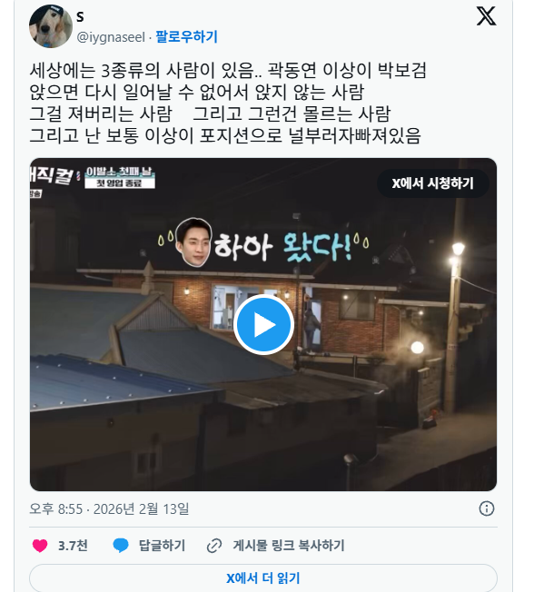This screenshot has width=534, height=592.
Task: Click the copy link chain icon
Action: [x=214, y=546]
